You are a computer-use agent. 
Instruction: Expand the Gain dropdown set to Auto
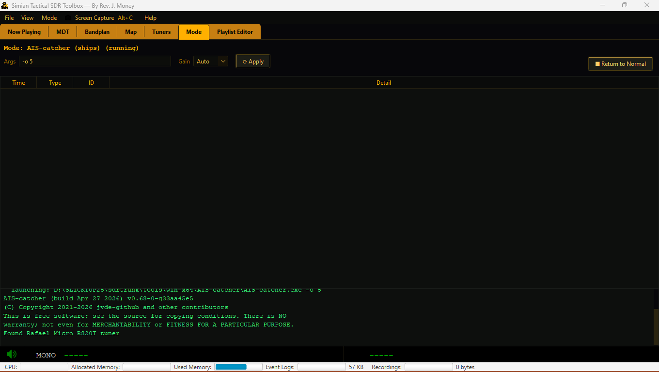pyautogui.click(x=211, y=62)
